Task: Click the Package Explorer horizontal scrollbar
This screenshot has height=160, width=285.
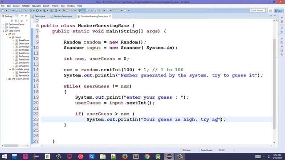Action: click(x=11, y=146)
